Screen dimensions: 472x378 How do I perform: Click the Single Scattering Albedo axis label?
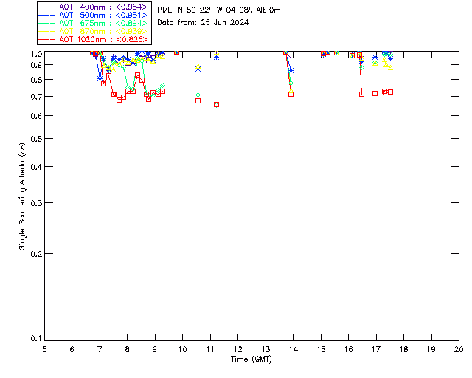[22, 196]
